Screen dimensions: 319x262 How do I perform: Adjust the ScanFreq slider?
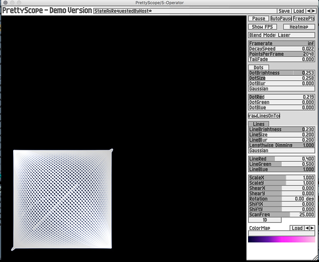[x=282, y=215]
